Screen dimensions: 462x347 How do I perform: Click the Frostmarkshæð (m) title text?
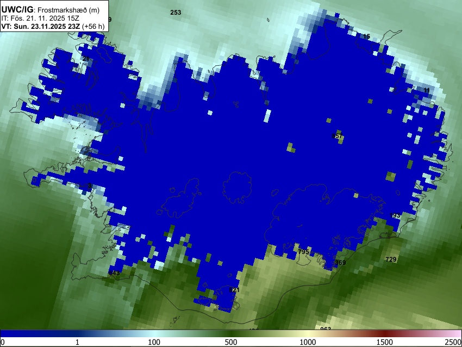(x=68, y=10)
